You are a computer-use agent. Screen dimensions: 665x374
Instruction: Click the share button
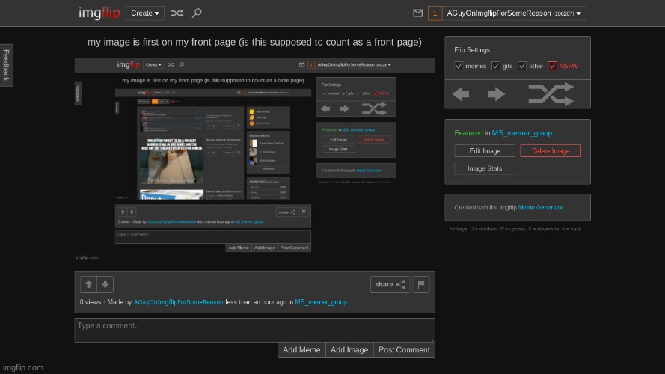tap(390, 284)
